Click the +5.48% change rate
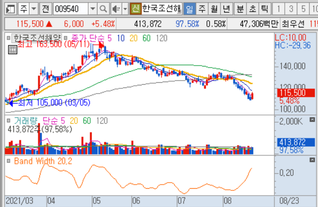 [103, 24]
